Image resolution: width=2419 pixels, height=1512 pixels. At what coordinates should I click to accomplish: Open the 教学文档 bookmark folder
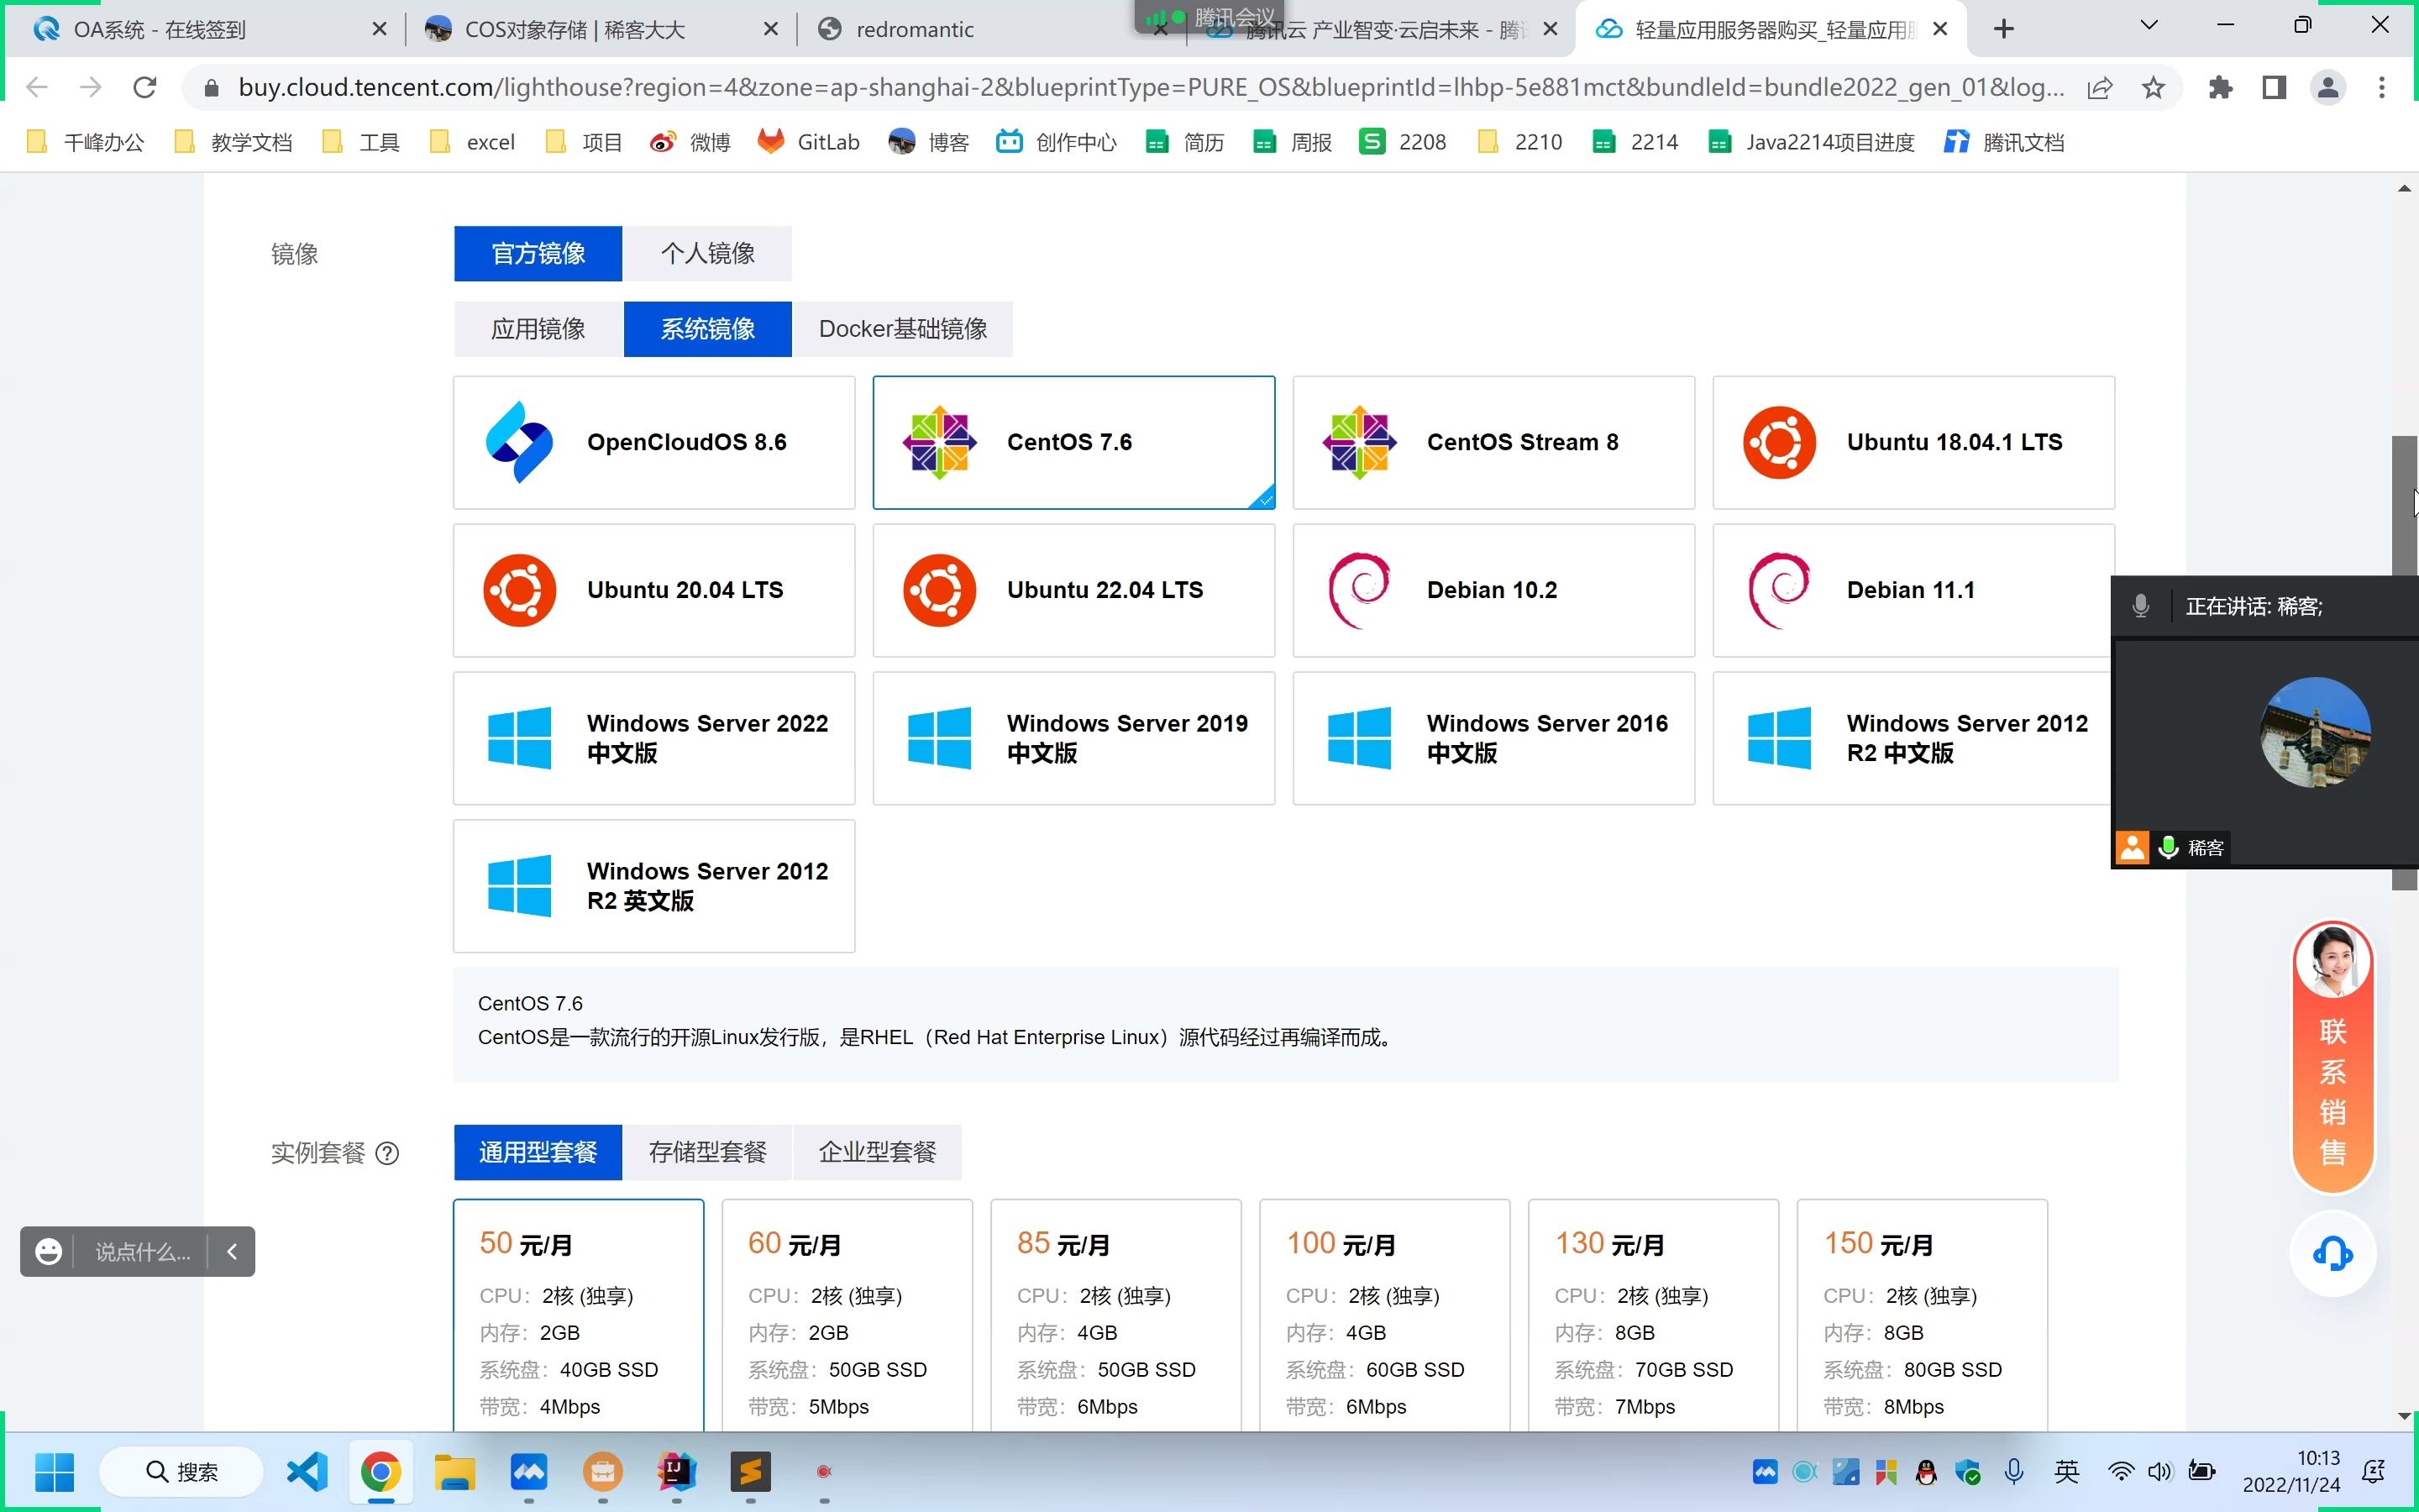pyautogui.click(x=233, y=142)
